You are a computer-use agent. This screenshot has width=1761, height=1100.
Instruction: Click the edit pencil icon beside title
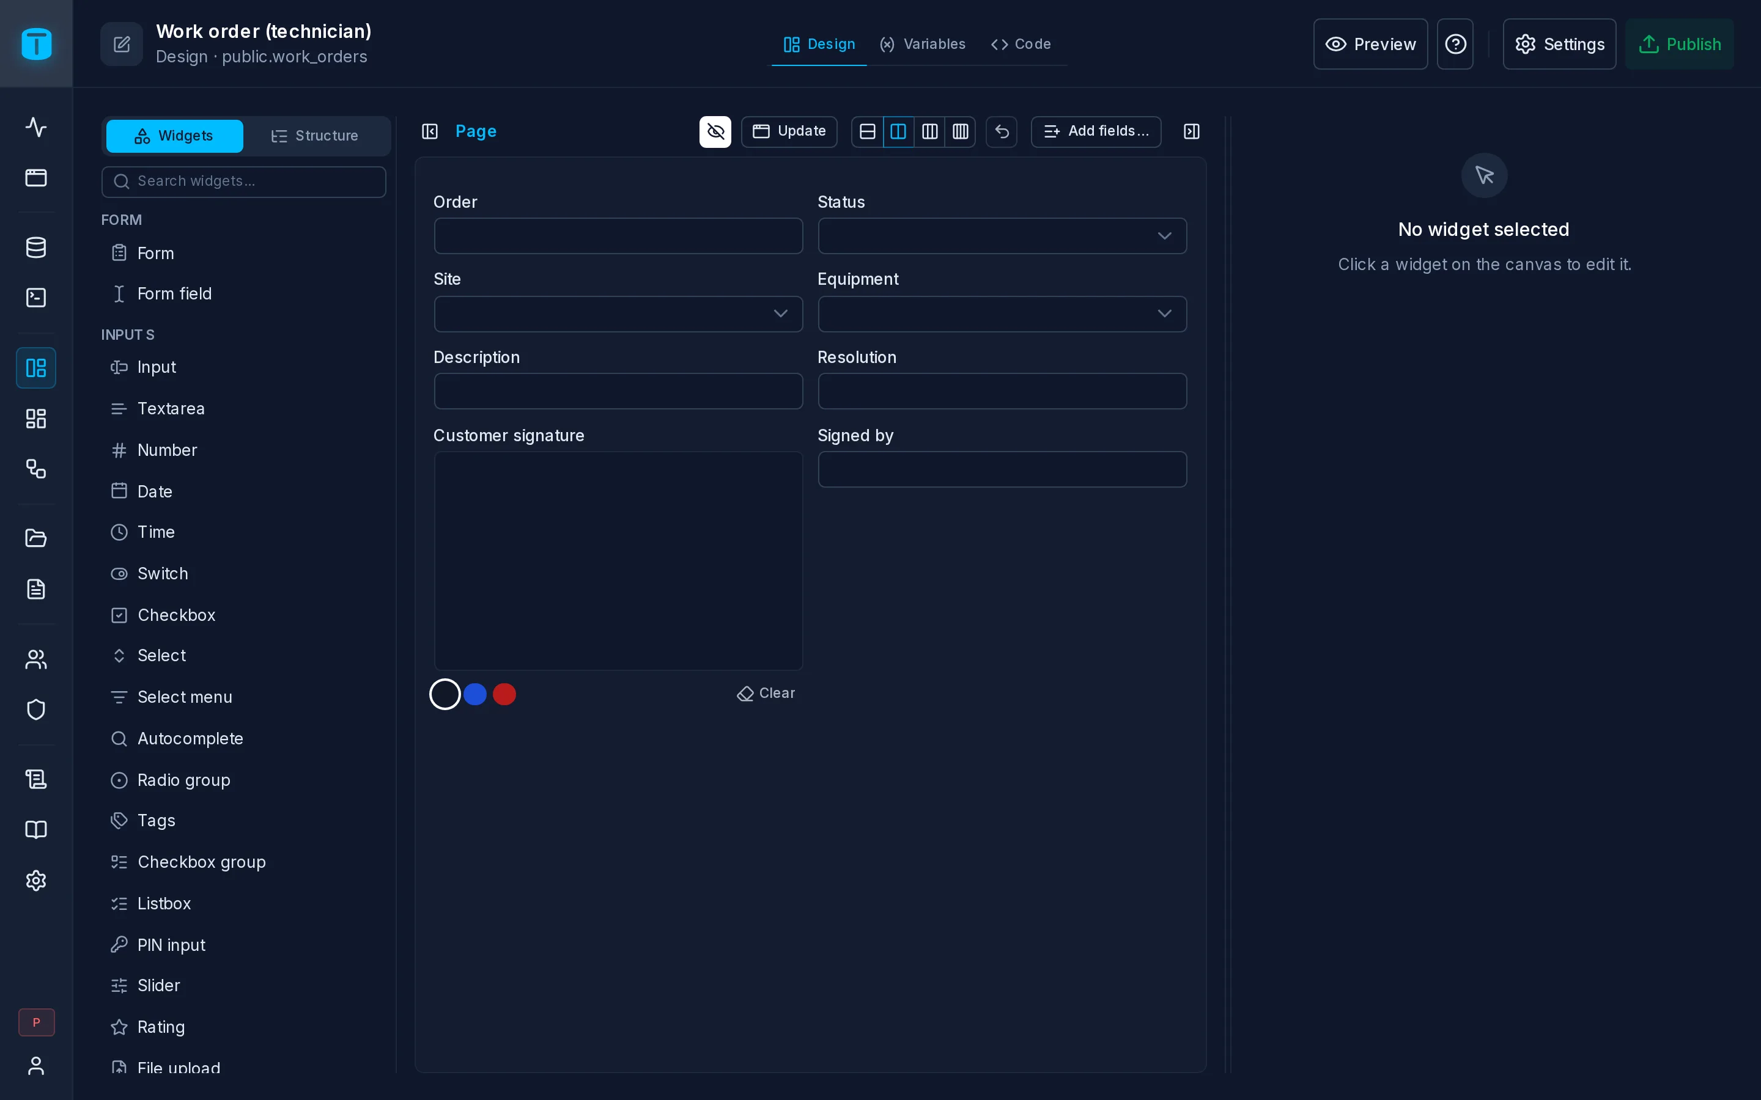(x=122, y=45)
